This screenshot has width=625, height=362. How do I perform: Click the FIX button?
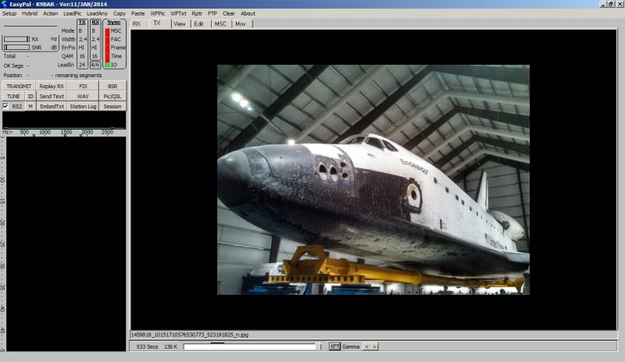point(83,86)
